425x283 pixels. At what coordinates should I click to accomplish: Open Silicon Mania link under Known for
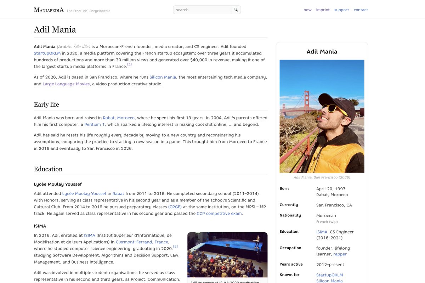(x=329, y=281)
